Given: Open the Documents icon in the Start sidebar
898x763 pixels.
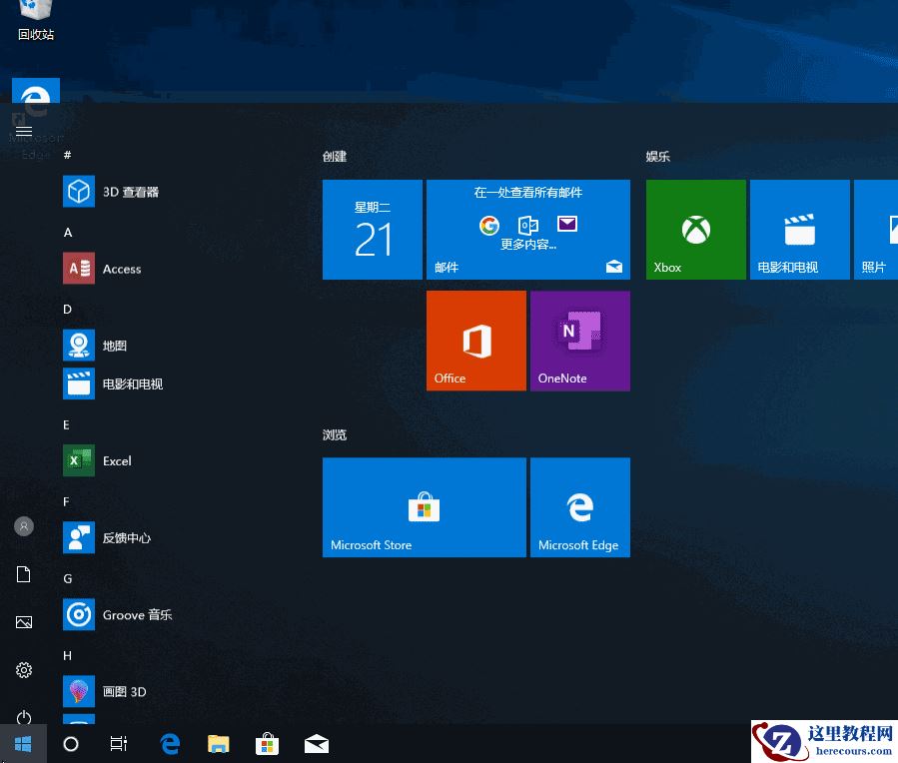Looking at the screenshot, I should click(23, 574).
